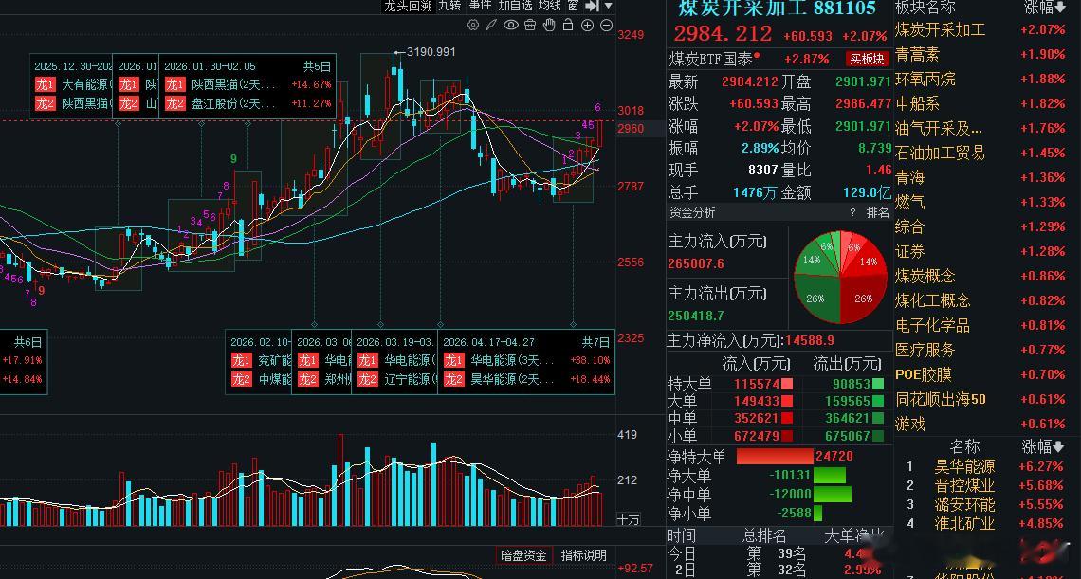The width and height of the screenshot is (1081, 579).
Task: Zoom out with the minus icon
Action: tap(607, 25)
